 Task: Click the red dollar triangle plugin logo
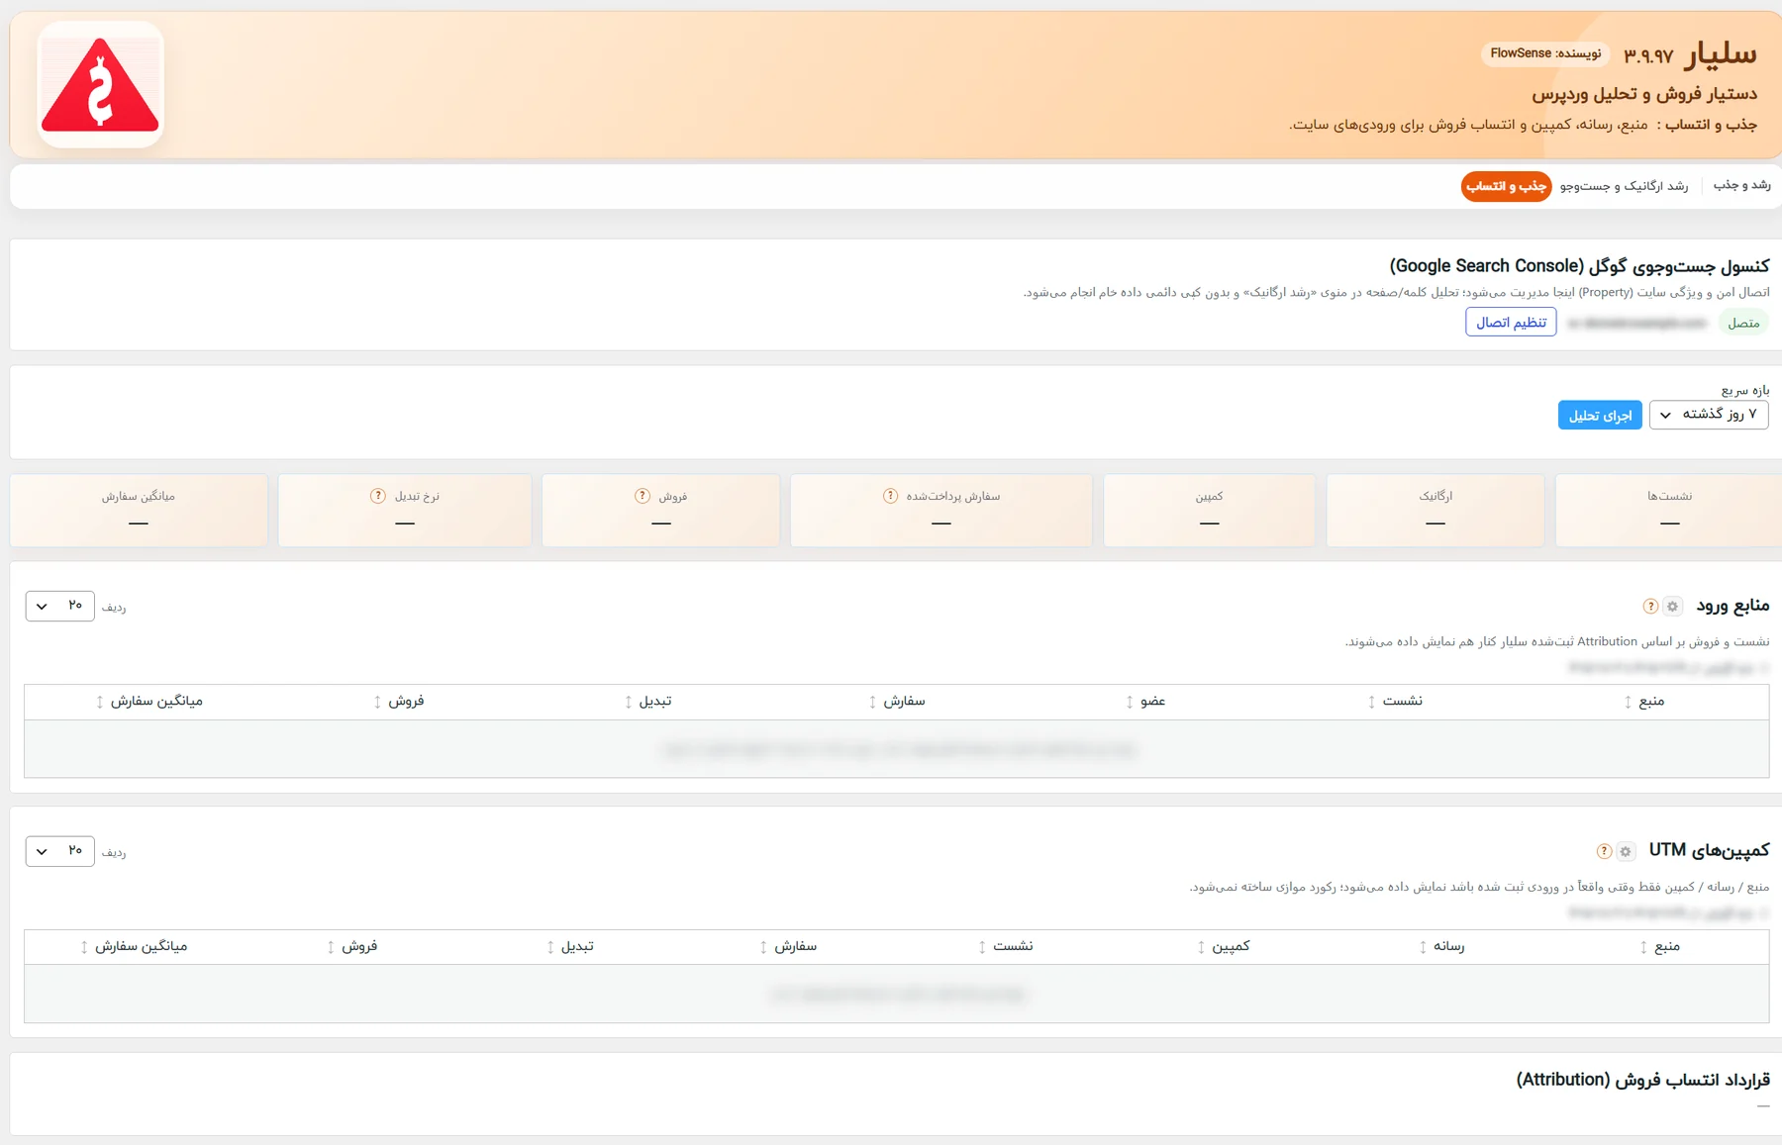[x=100, y=85]
